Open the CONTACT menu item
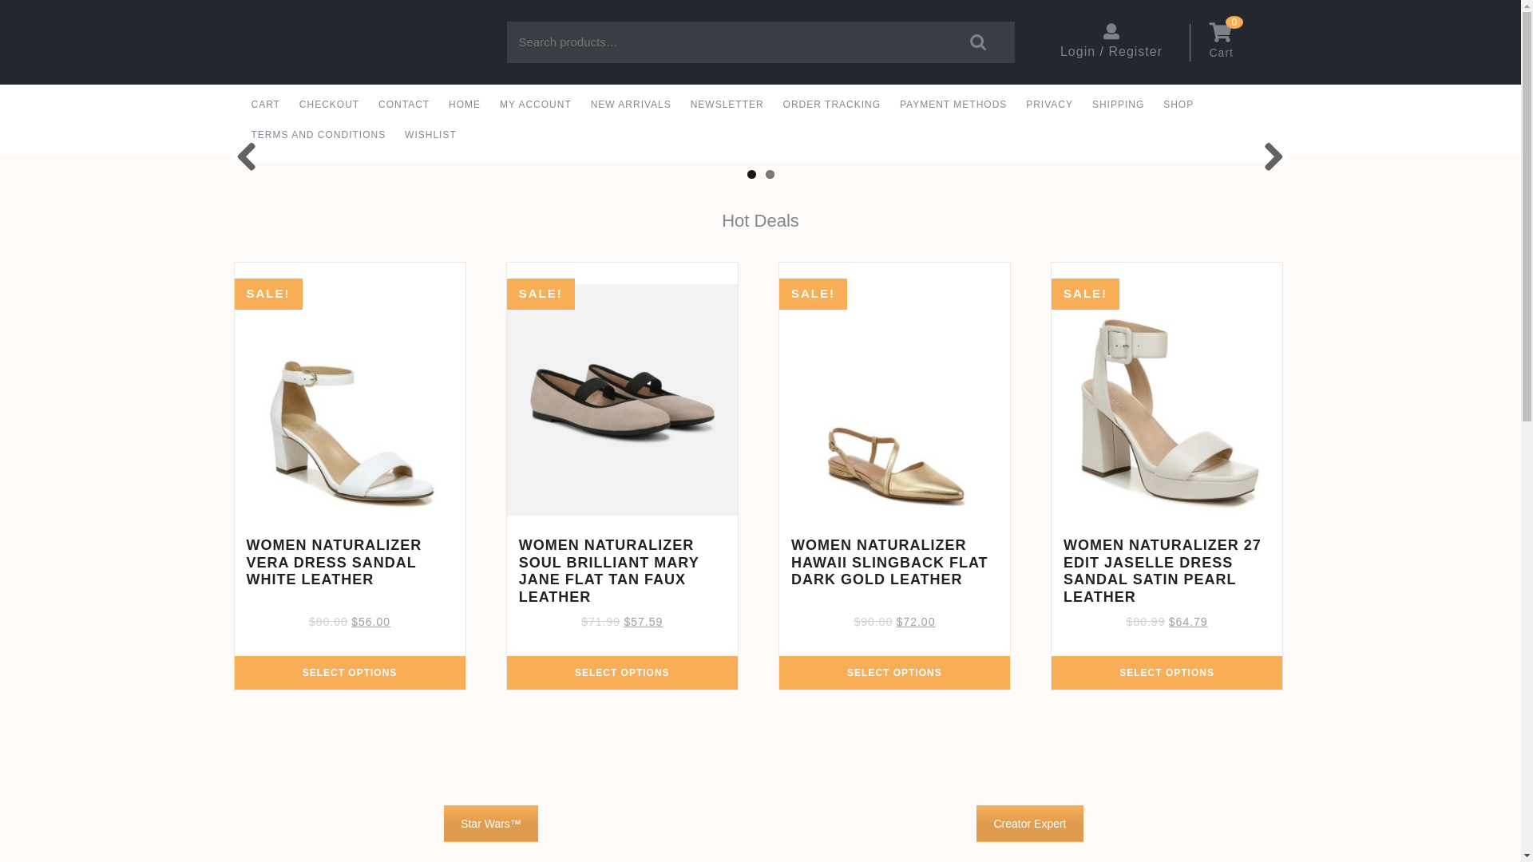The image size is (1533, 862). point(404,105)
